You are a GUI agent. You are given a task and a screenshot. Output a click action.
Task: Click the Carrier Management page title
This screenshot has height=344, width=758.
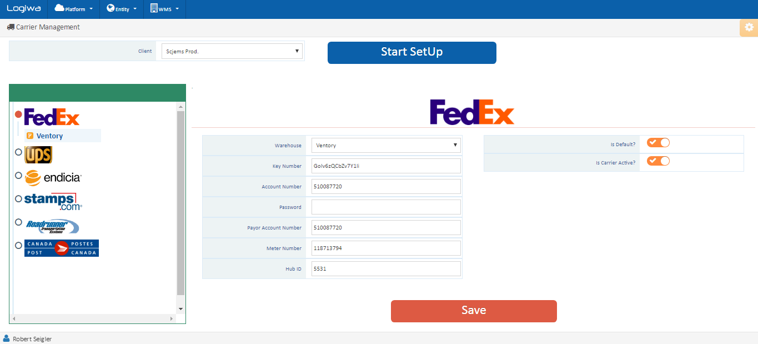tap(48, 27)
